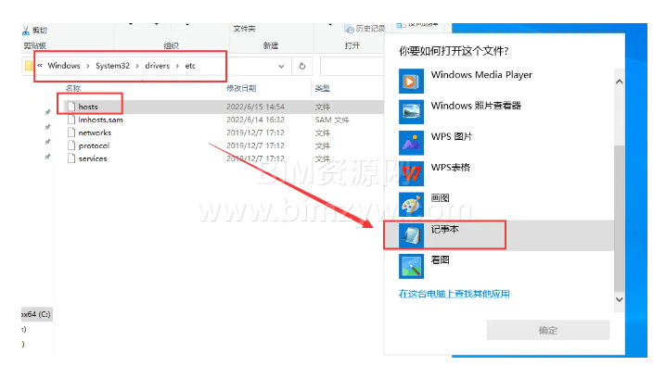This screenshot has width=666, height=366.
Task: Select the networks file name
Action: tap(95, 133)
